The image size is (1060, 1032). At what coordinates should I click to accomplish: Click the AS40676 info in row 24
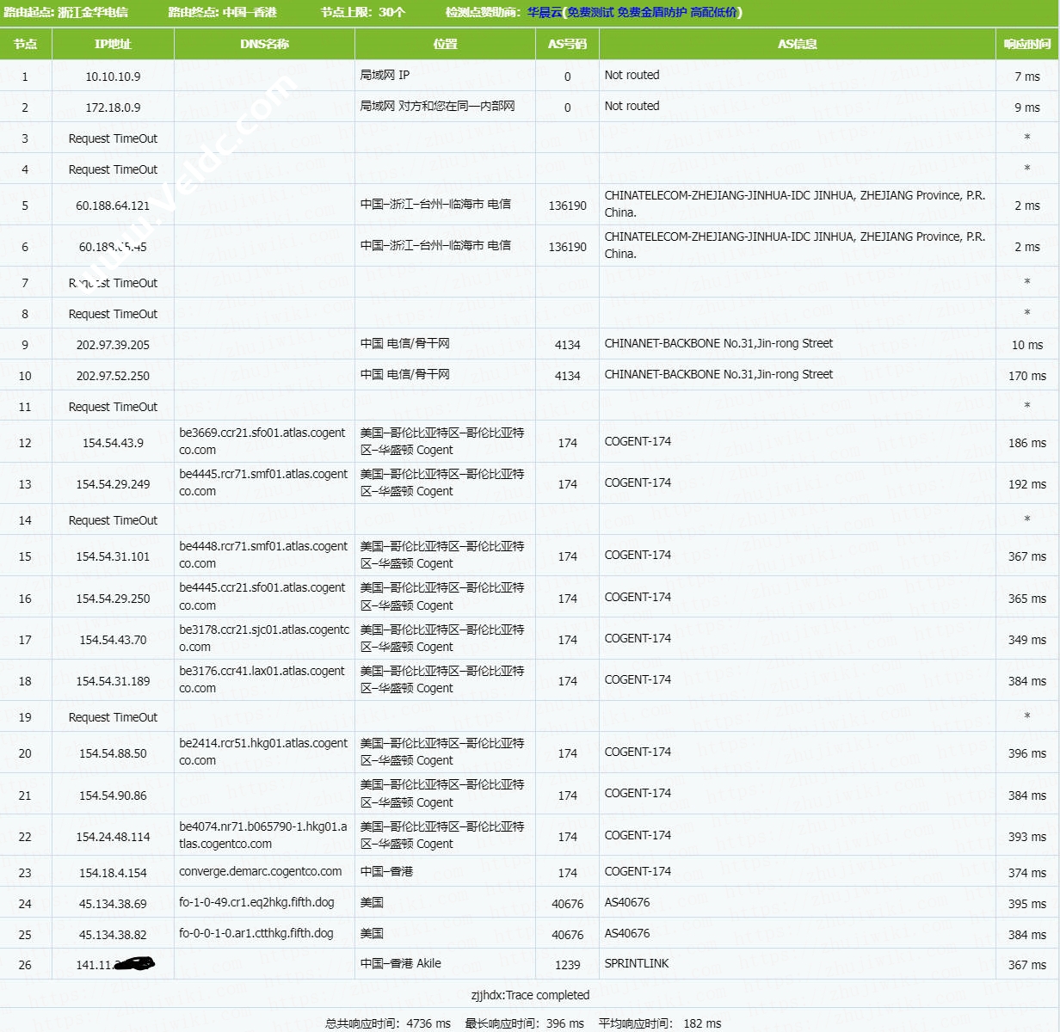pyautogui.click(x=627, y=902)
